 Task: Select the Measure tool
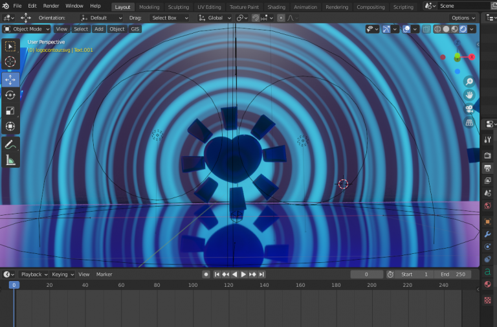click(10, 160)
